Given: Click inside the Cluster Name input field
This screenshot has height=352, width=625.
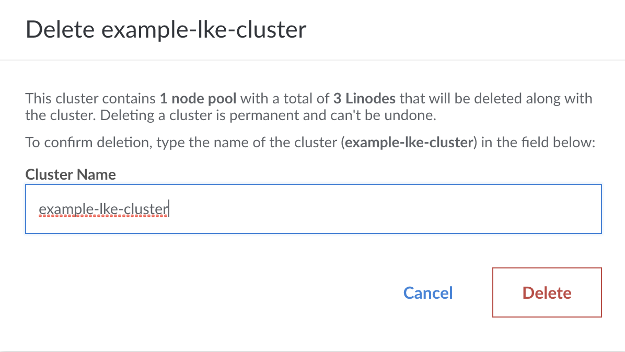Looking at the screenshot, I should (314, 209).
